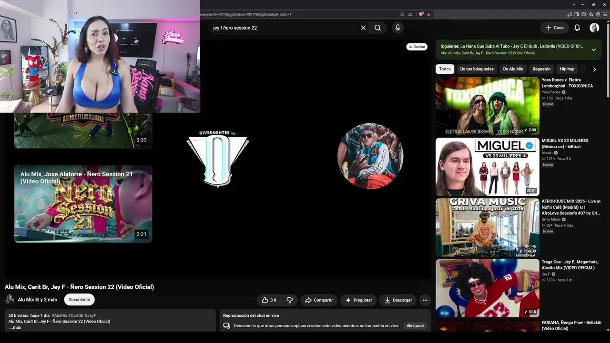
Task: Open the Leo AI sparkle icon
Action: tap(591, 14)
